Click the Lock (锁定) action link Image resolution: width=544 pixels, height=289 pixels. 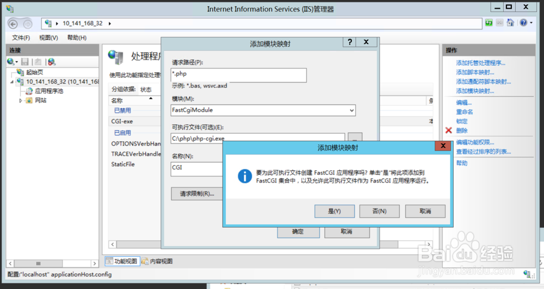coord(462,121)
